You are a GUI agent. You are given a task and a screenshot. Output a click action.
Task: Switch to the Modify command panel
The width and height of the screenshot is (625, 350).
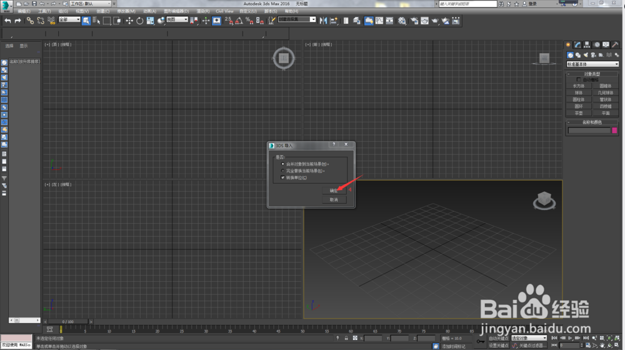tap(577, 44)
